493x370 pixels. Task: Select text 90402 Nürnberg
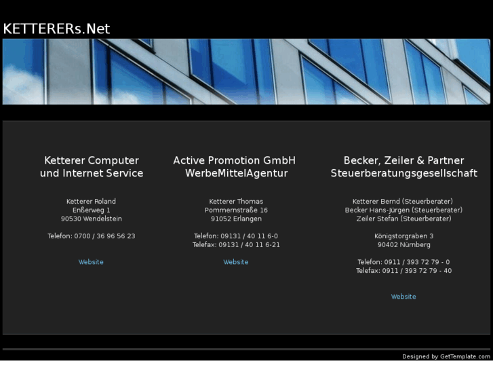click(403, 244)
